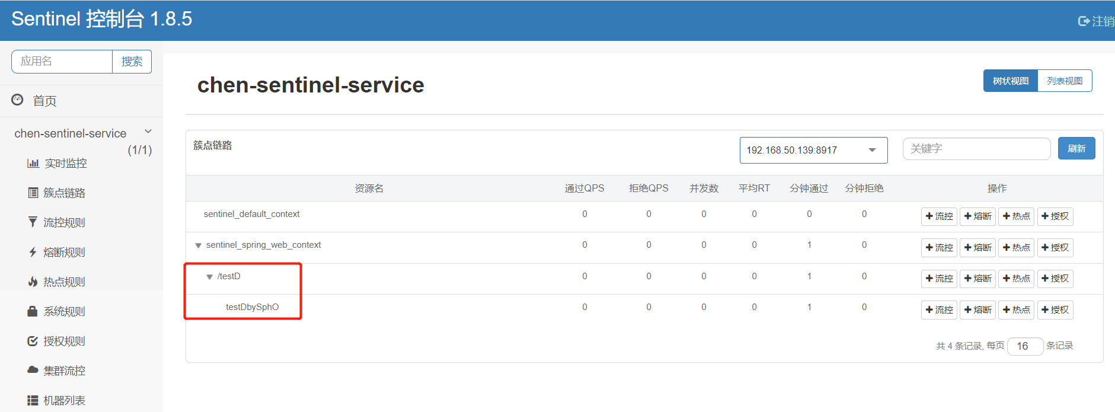Collapse the /testD tree node
Screen dimensions: 1115x412
[209, 277]
